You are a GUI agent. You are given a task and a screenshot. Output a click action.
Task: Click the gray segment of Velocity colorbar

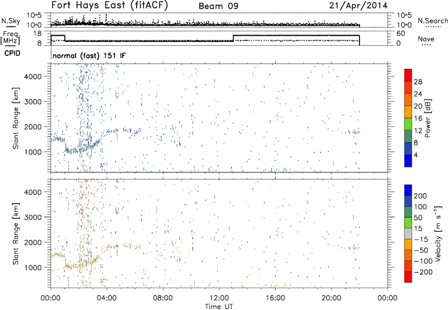[x=408, y=234]
